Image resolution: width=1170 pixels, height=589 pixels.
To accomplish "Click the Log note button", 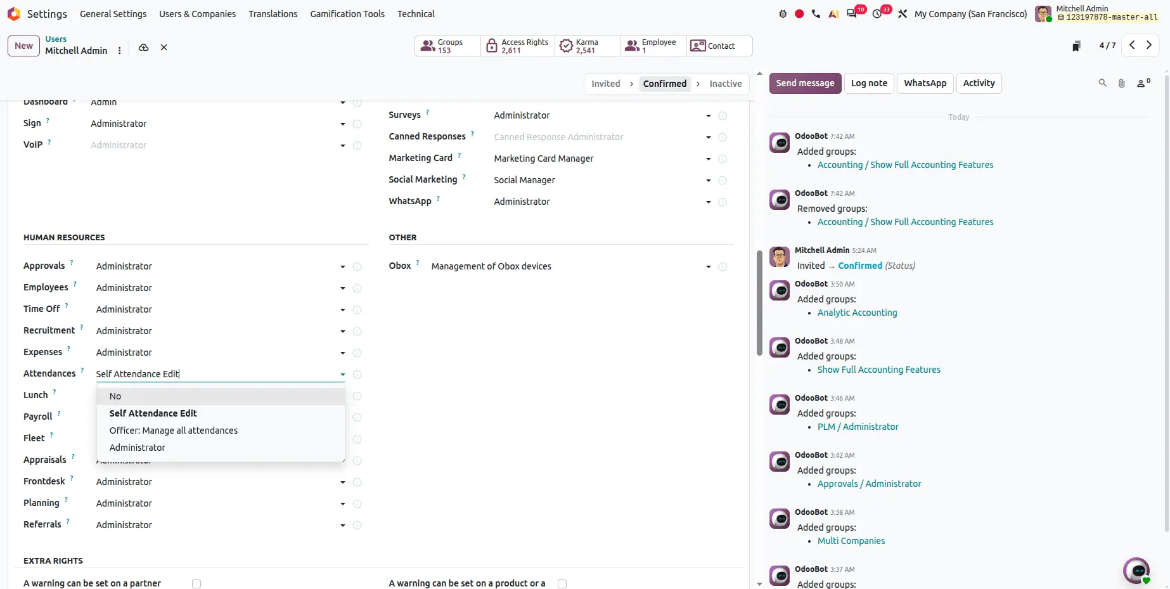I will click(x=869, y=83).
